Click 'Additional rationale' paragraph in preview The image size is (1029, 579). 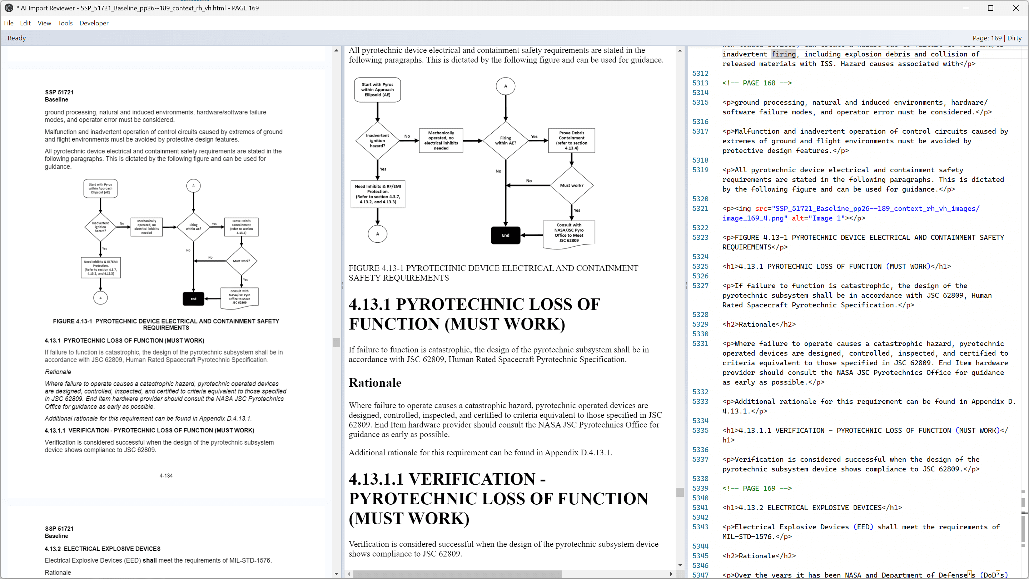coord(480,452)
